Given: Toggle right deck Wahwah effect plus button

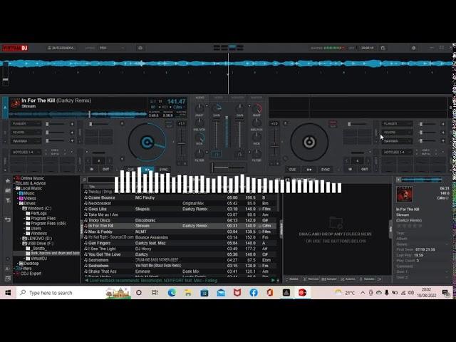Looking at the screenshot, I should coord(443,141).
